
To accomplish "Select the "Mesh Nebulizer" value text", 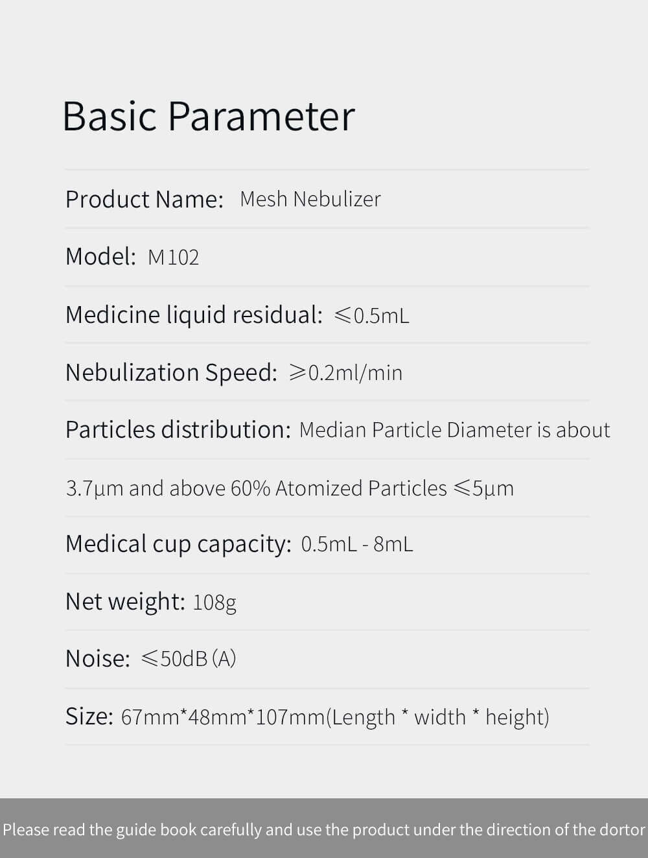I will 310,199.
